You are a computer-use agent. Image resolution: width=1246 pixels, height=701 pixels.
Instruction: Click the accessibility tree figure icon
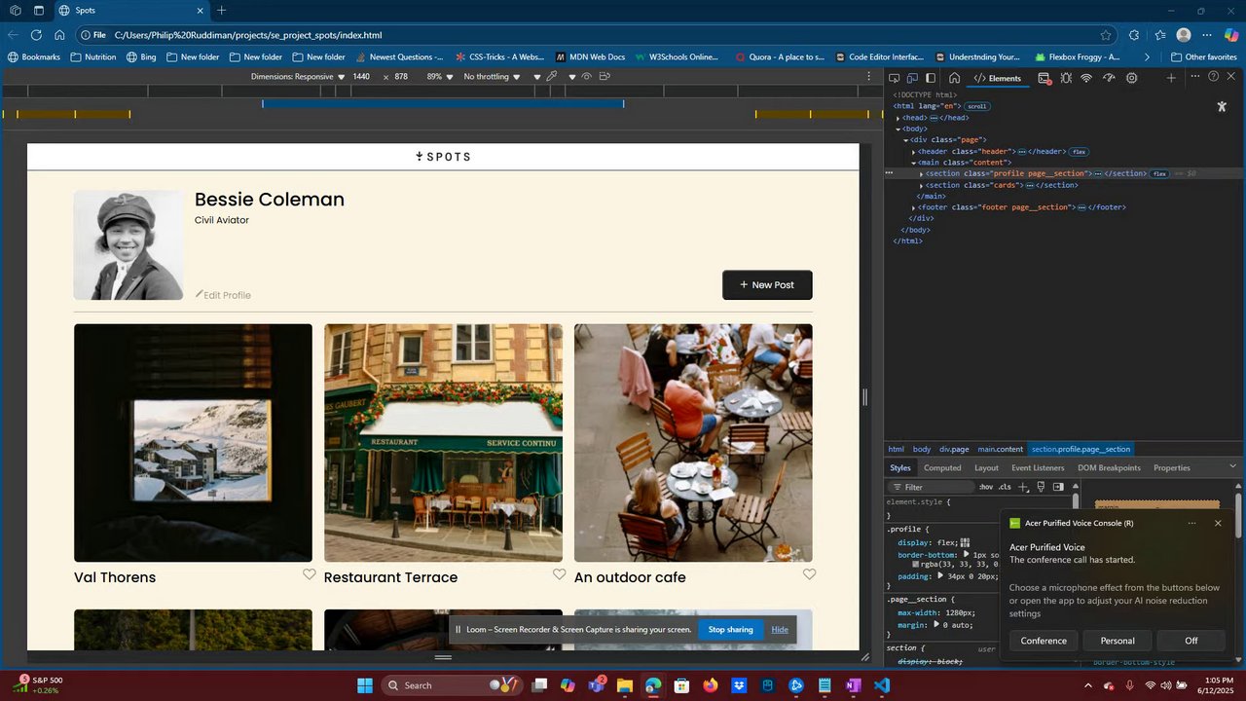[x=1222, y=106]
